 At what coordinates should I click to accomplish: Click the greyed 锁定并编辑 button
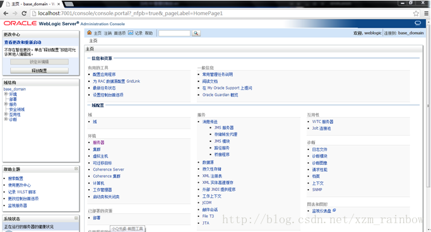[39, 62]
